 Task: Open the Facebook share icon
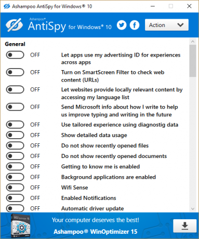pos(135,25)
